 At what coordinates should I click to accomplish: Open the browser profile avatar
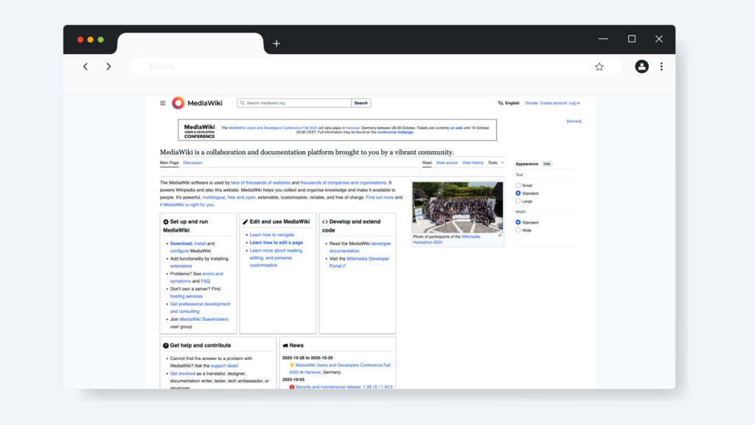(x=641, y=66)
